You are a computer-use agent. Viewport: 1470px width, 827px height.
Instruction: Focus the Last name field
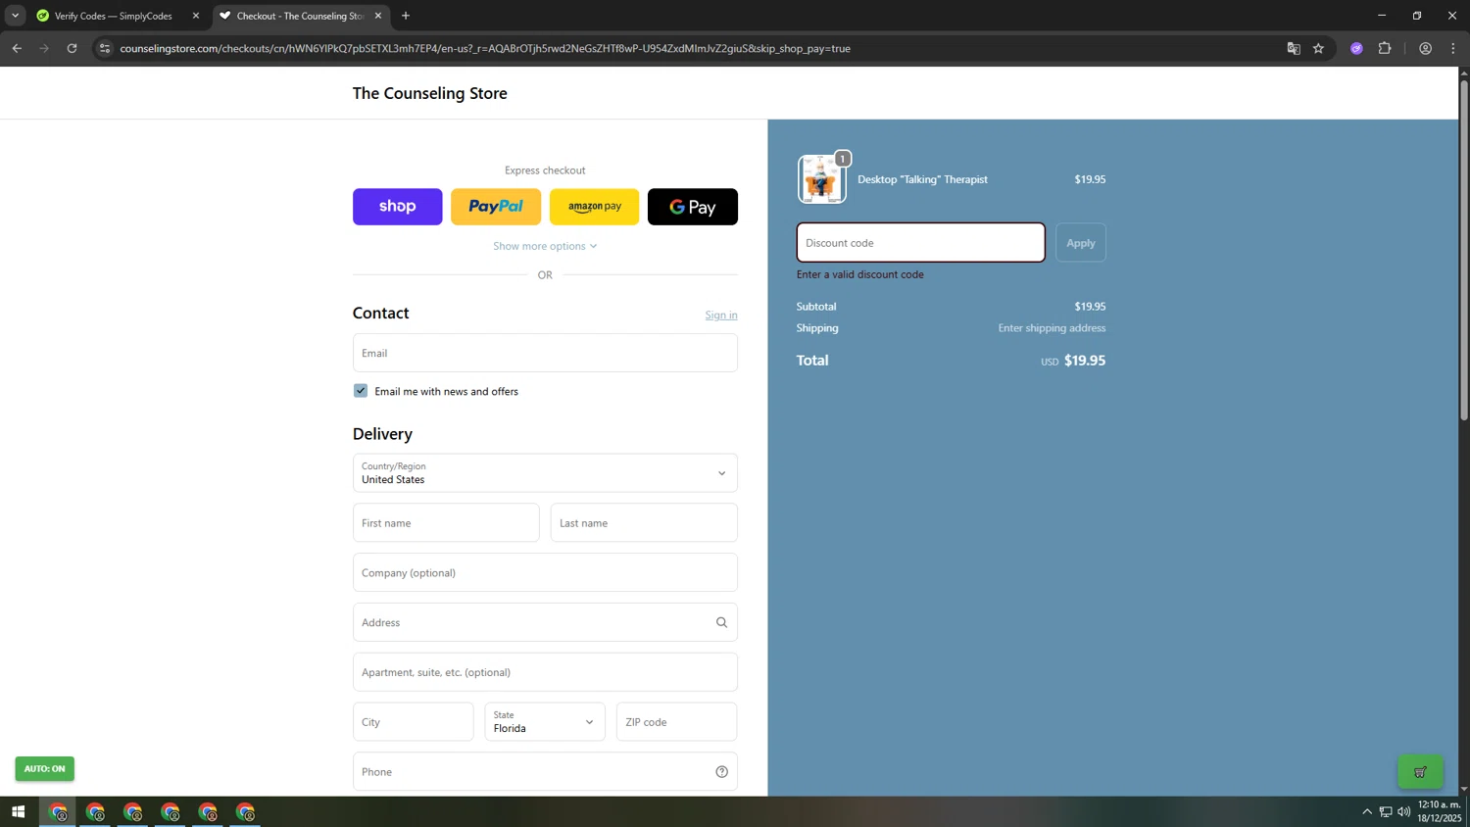point(644,523)
